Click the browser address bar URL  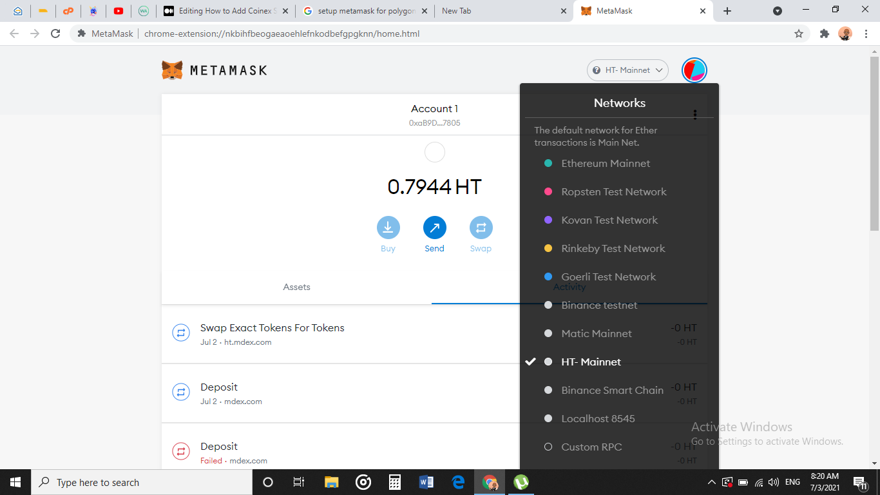coord(282,34)
